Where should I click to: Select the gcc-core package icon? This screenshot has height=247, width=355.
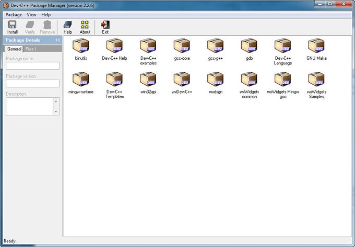(182, 46)
